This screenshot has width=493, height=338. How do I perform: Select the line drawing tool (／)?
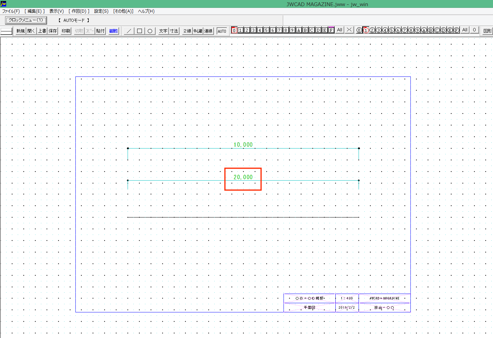[x=129, y=31]
